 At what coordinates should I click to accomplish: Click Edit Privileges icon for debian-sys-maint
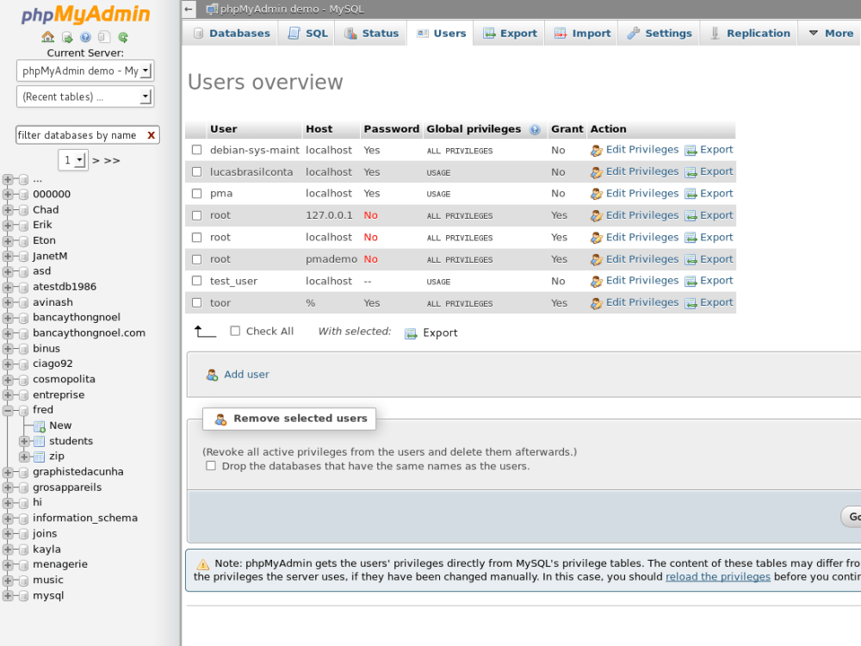point(597,150)
